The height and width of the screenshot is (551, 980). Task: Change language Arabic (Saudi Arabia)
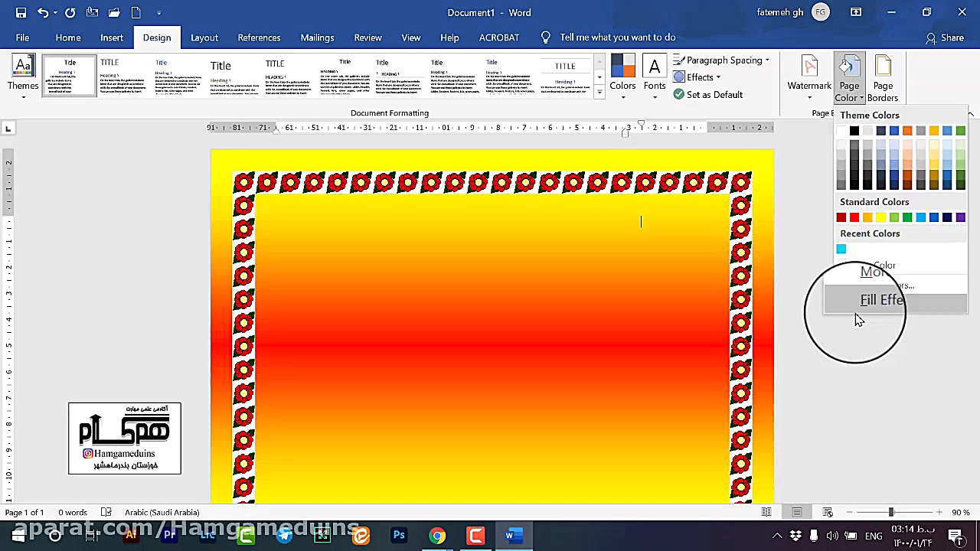162,512
